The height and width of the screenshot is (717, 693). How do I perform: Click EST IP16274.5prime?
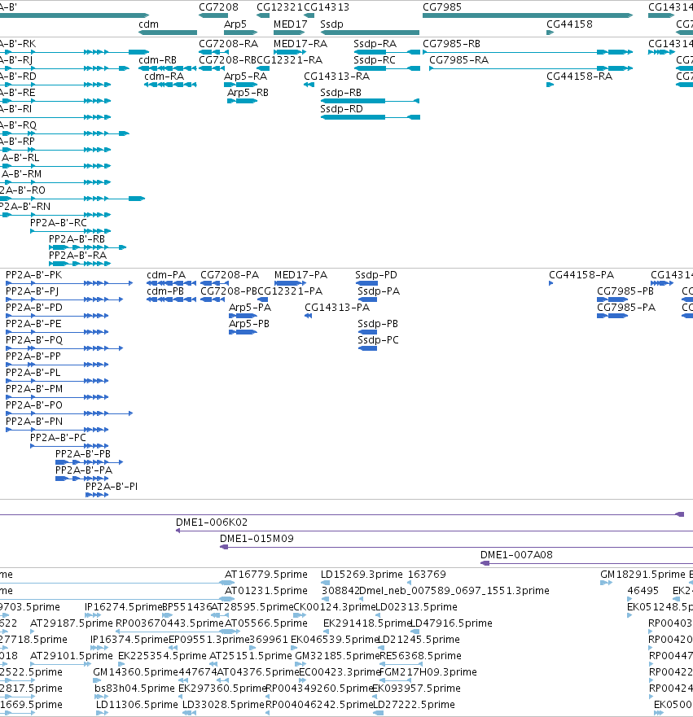tap(93, 615)
